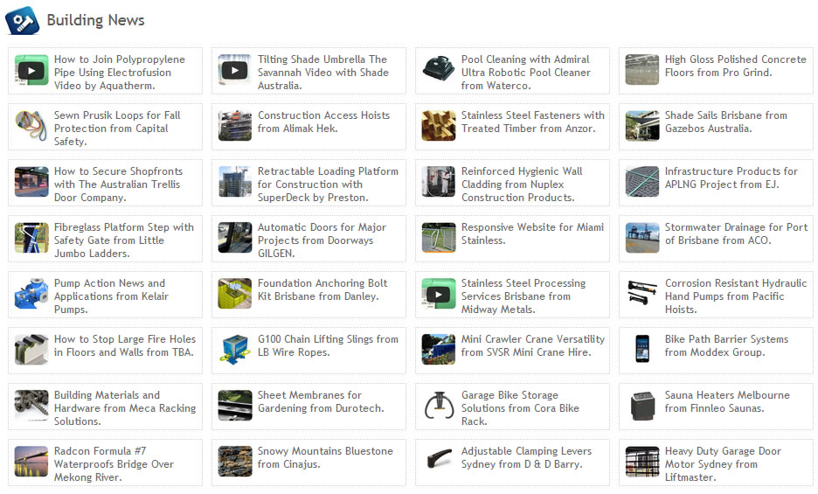Read Shade Sails Brisbane from Gazebos Australia

coord(725,122)
